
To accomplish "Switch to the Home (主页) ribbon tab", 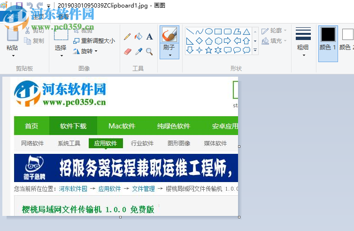I will (38, 16).
